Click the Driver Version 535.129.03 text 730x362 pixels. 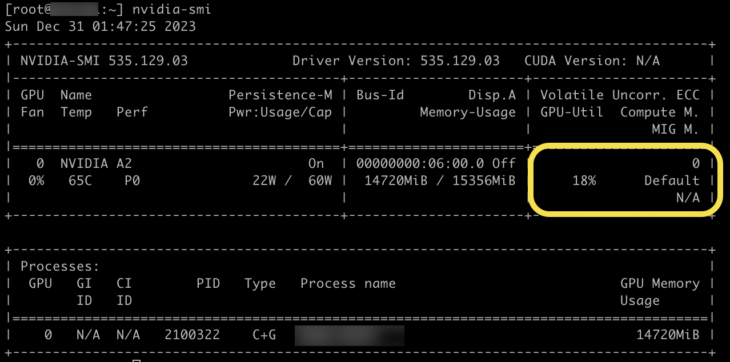pos(396,61)
